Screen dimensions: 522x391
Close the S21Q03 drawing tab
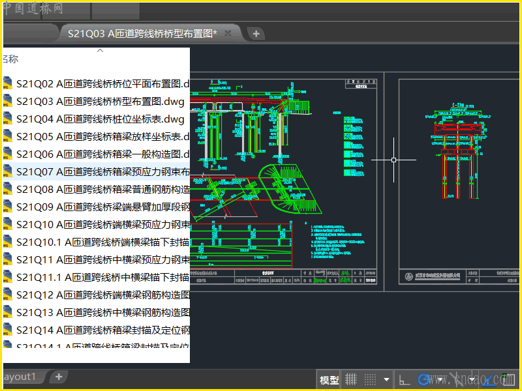[x=228, y=33]
